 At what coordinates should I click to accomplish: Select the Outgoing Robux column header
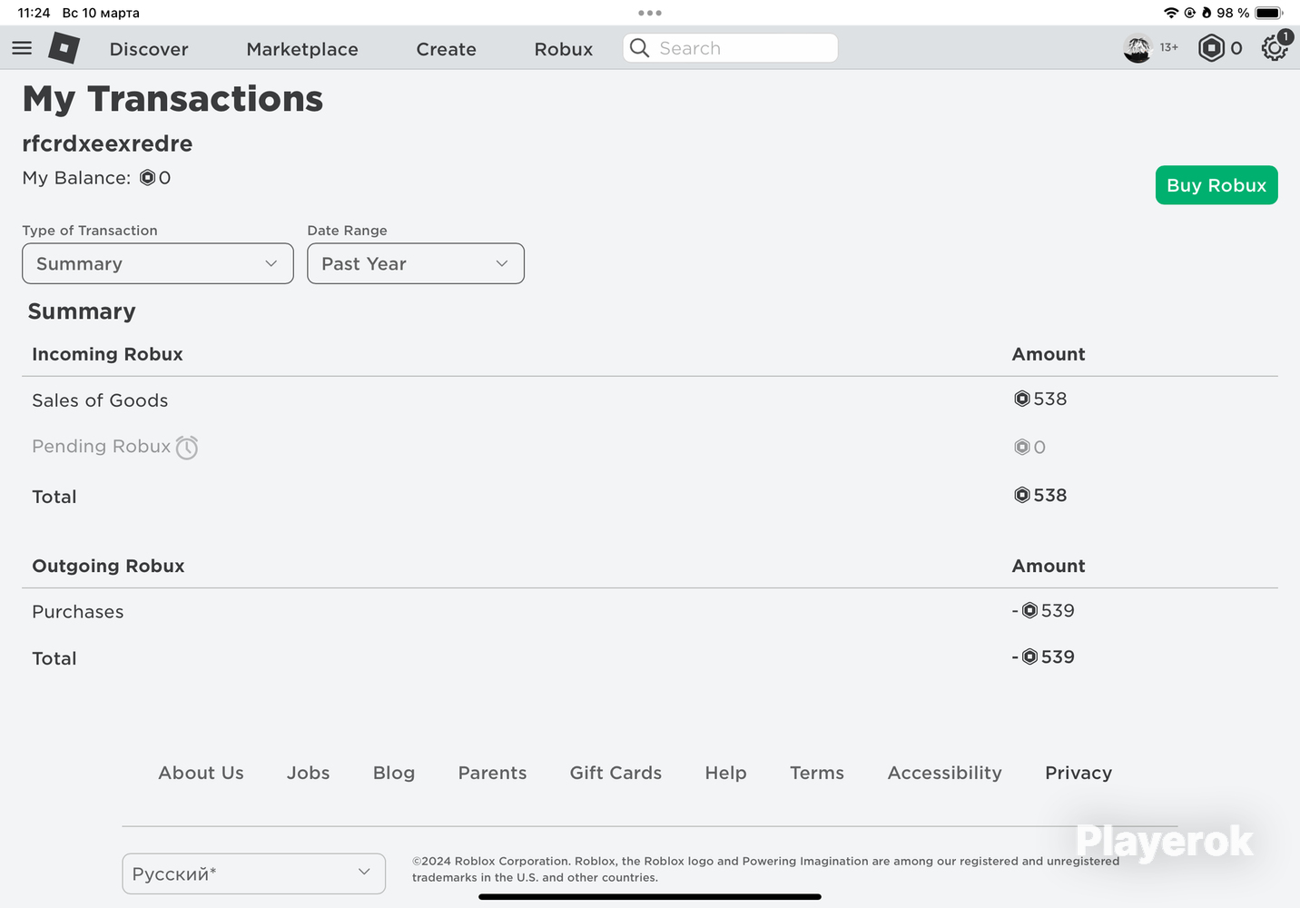(108, 566)
